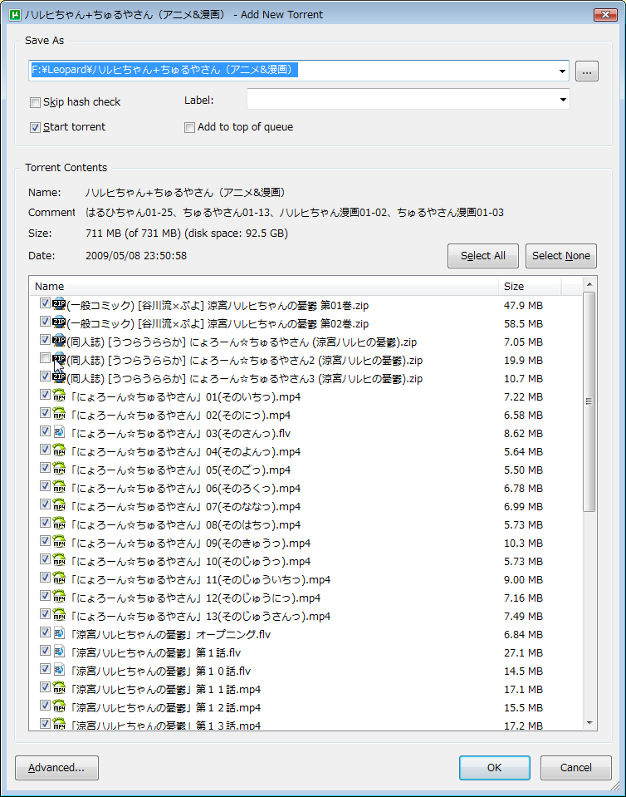Click FLV icon of 第10話.flv file

click(x=59, y=671)
